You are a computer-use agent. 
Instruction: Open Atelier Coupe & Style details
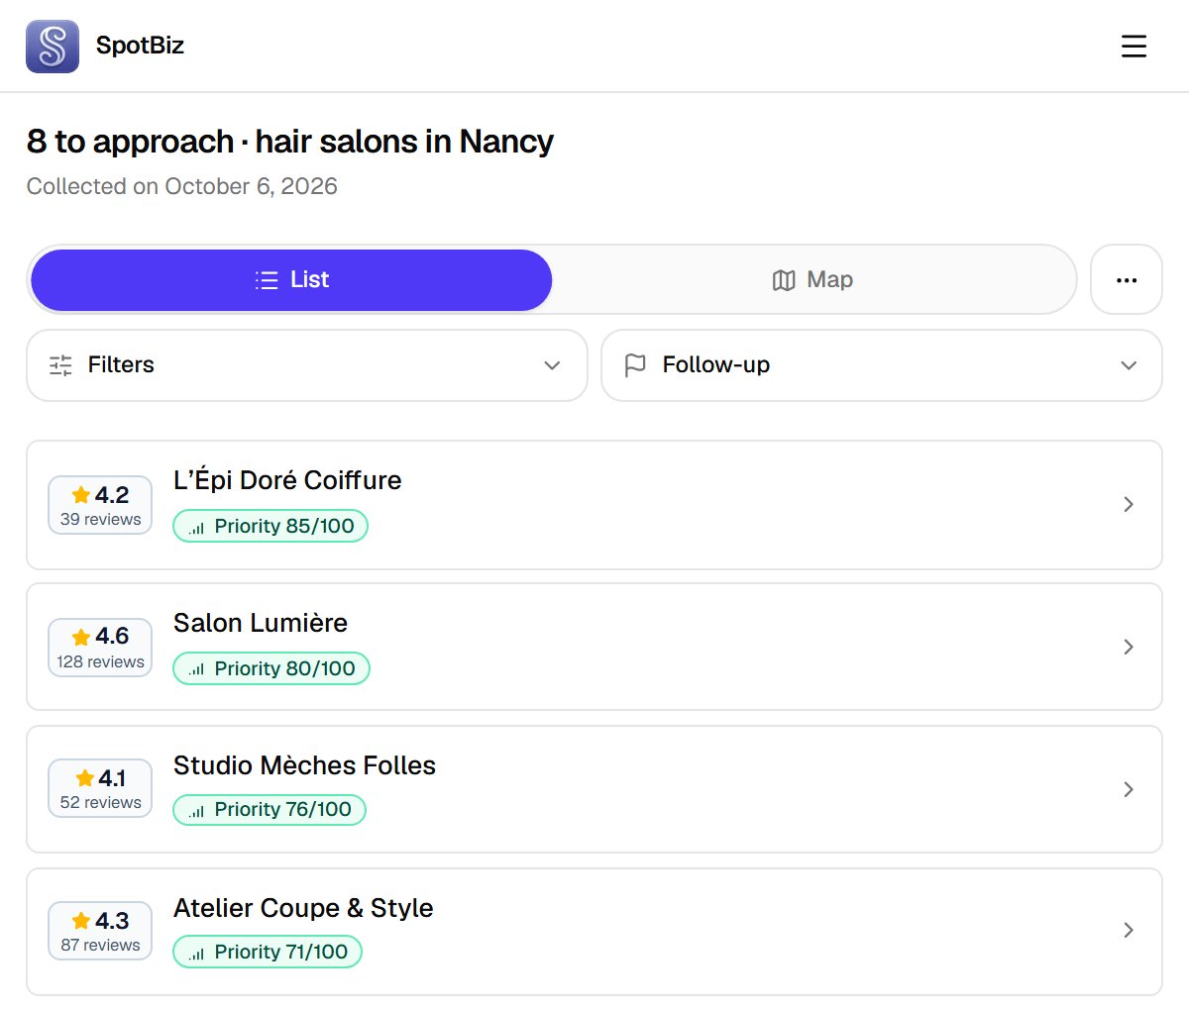pos(594,932)
